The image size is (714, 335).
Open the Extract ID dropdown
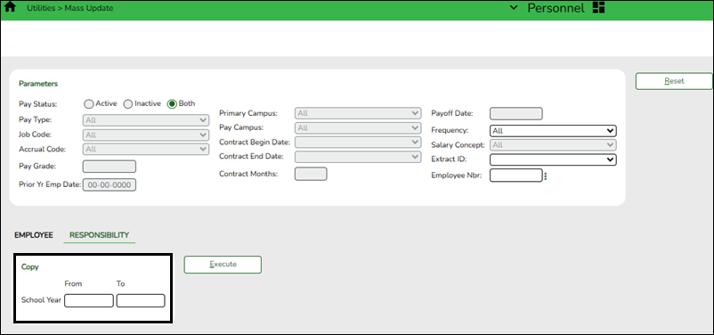tap(553, 159)
